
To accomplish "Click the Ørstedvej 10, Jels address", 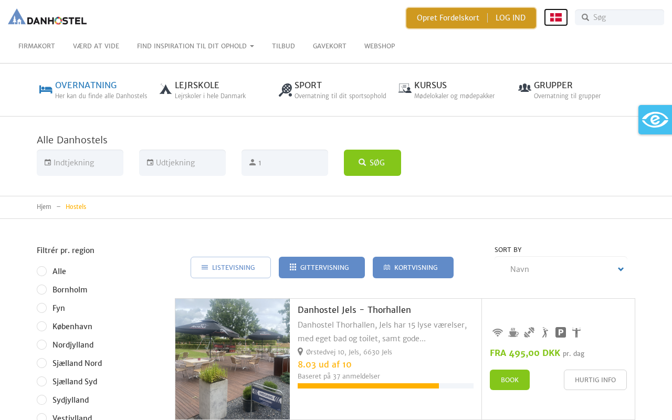I will (x=349, y=352).
